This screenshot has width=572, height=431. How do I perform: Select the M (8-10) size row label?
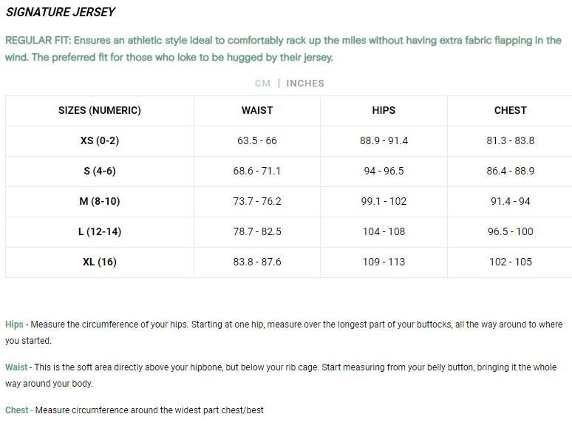pyautogui.click(x=100, y=201)
